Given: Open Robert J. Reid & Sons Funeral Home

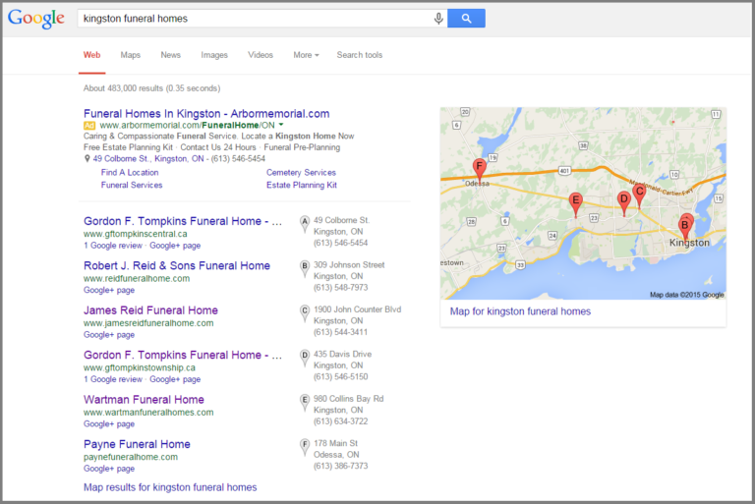Looking at the screenshot, I should click(x=177, y=265).
